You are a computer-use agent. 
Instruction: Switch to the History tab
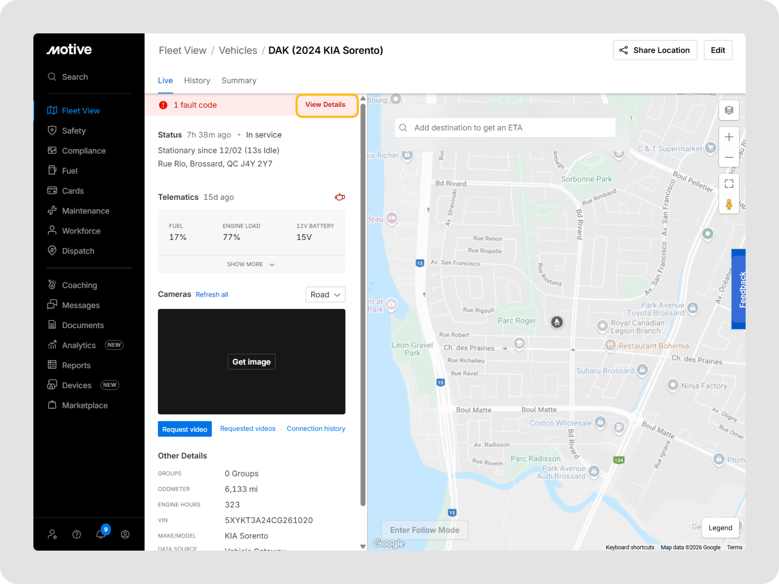coord(197,81)
